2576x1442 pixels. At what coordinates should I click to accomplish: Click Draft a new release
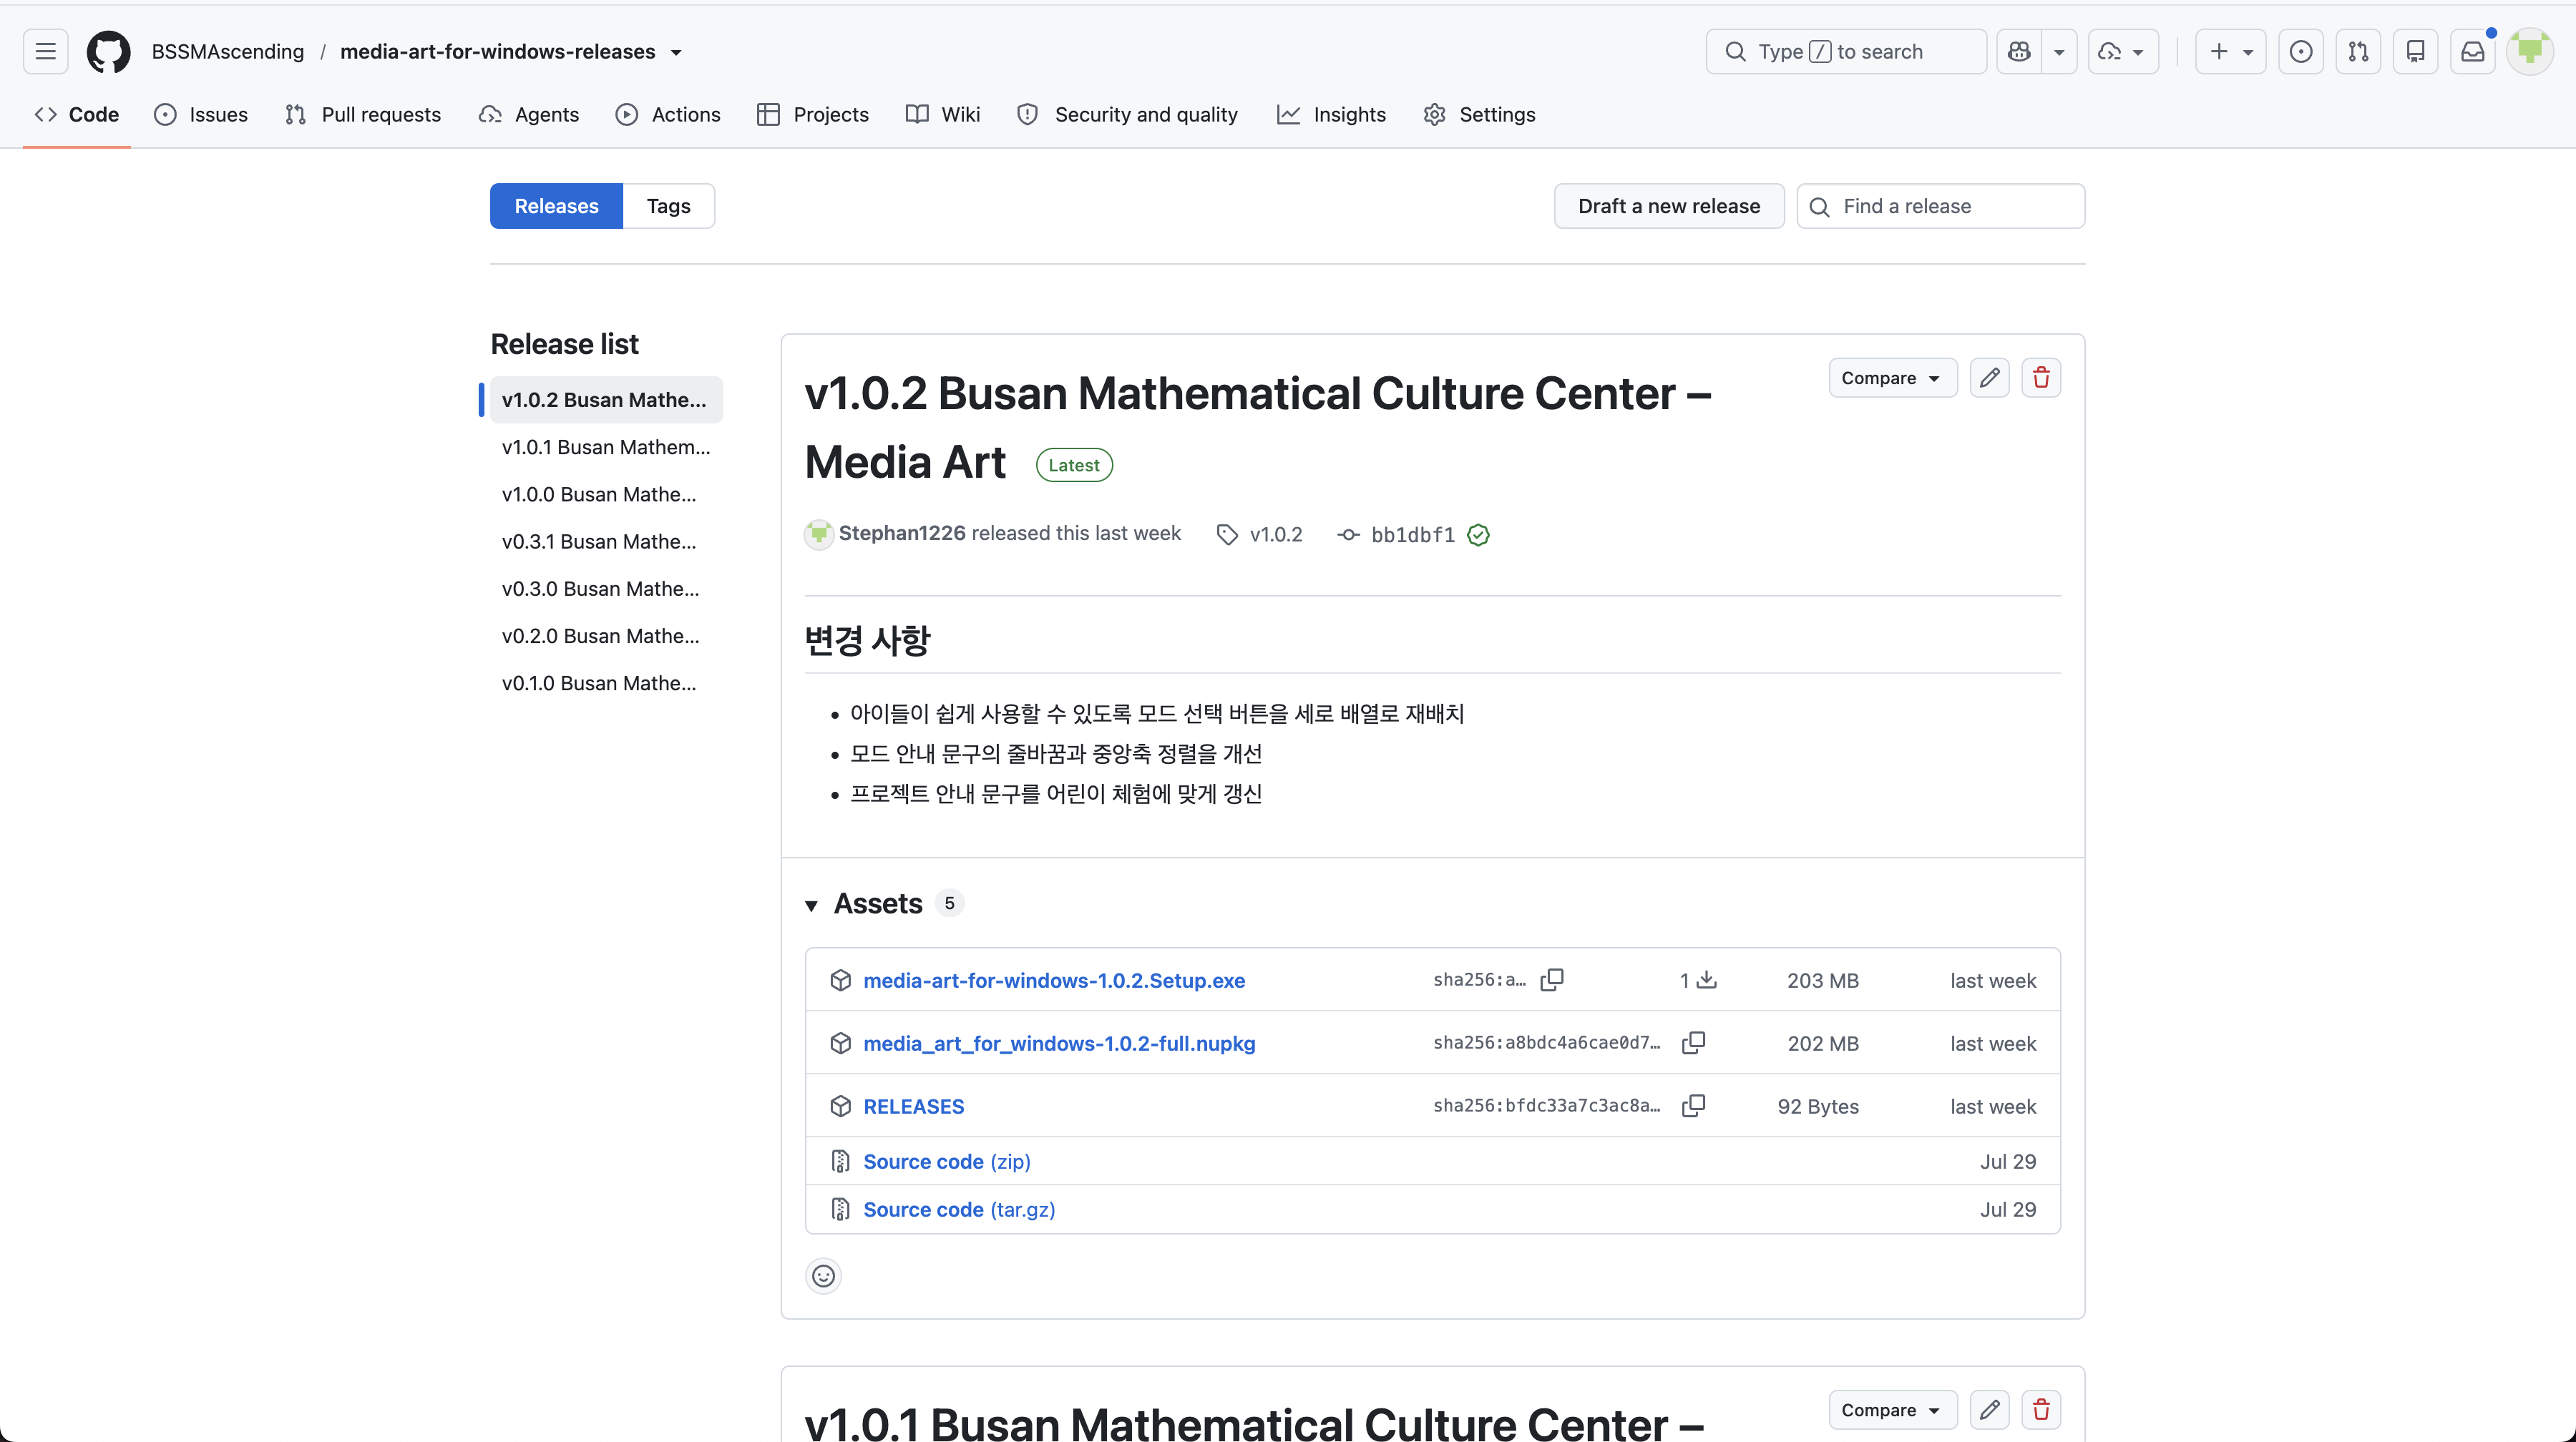[x=1669, y=206]
